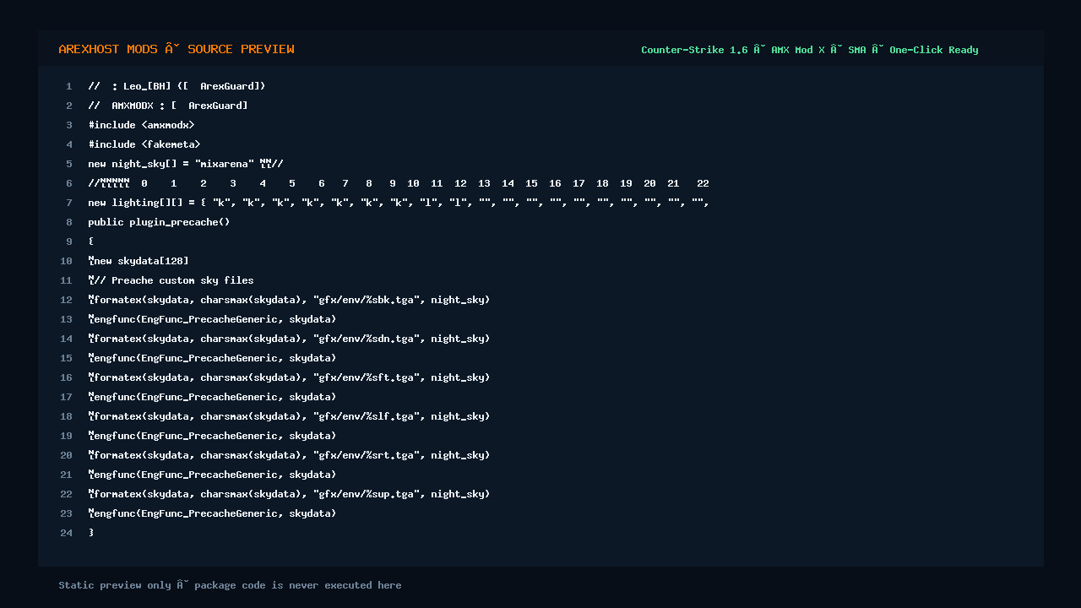Select the formatex line with "%sdn.tga"

(x=289, y=339)
